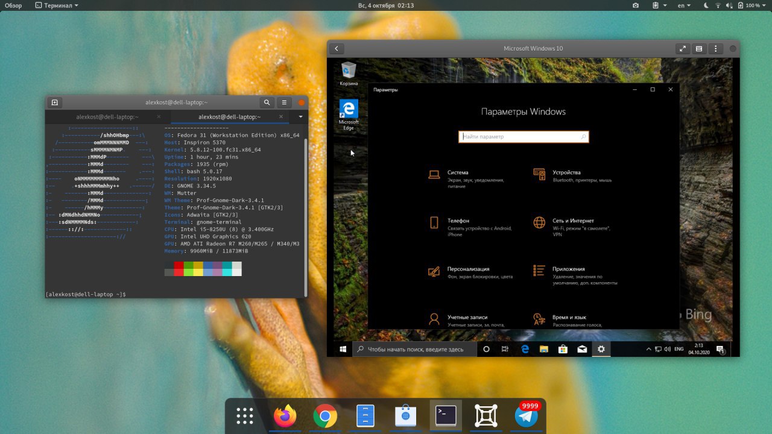This screenshot has width=772, height=434.
Task: Open GNOME Boxes from the dock
Action: tap(486, 416)
